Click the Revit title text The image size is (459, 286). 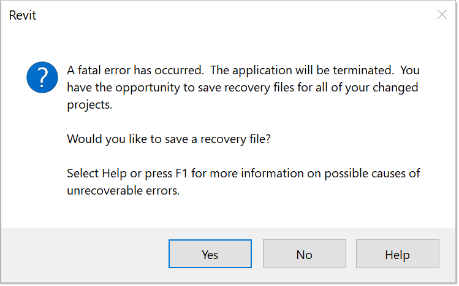[23, 15]
